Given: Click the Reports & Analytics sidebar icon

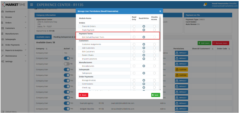Looking at the screenshot, I should tap(2, 50).
